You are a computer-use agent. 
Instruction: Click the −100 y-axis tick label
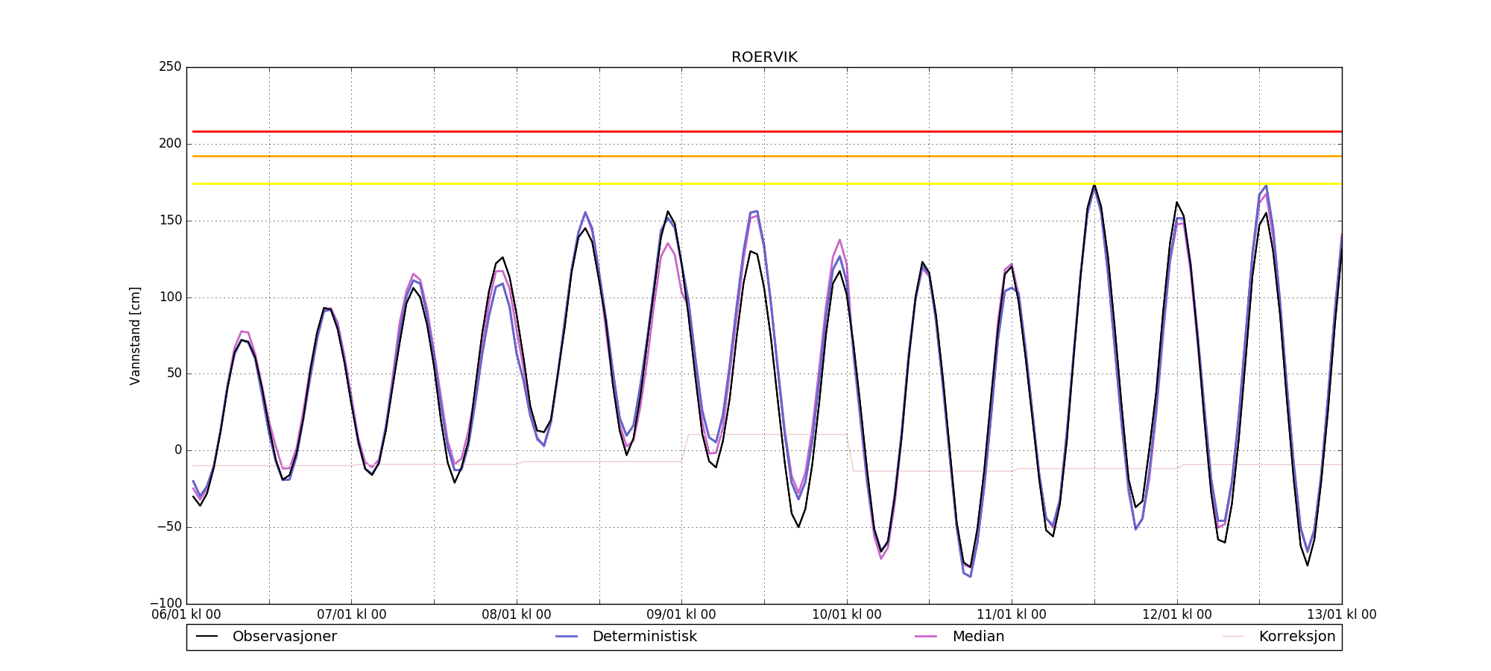[166, 603]
